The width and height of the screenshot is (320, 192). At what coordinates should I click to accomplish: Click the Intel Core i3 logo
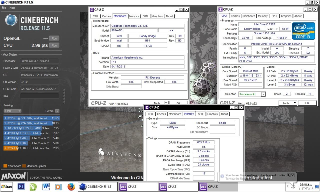pos(304,31)
